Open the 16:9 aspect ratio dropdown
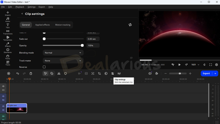This screenshot has height=124, width=220. point(195,65)
